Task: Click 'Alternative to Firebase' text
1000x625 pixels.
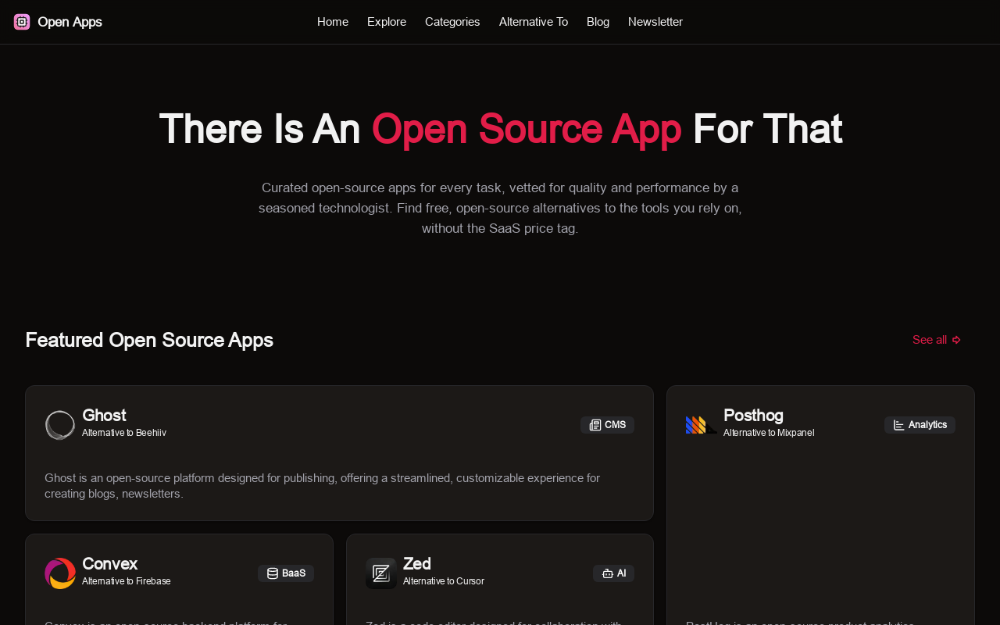Action: click(127, 581)
